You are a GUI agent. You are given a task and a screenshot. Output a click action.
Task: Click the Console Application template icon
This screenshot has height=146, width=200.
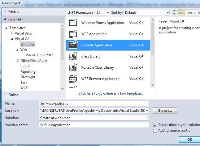(x=73, y=45)
